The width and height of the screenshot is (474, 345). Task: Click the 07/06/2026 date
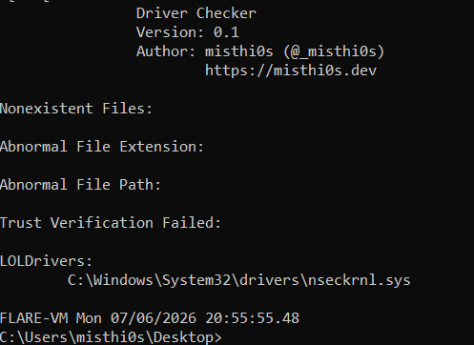click(154, 318)
